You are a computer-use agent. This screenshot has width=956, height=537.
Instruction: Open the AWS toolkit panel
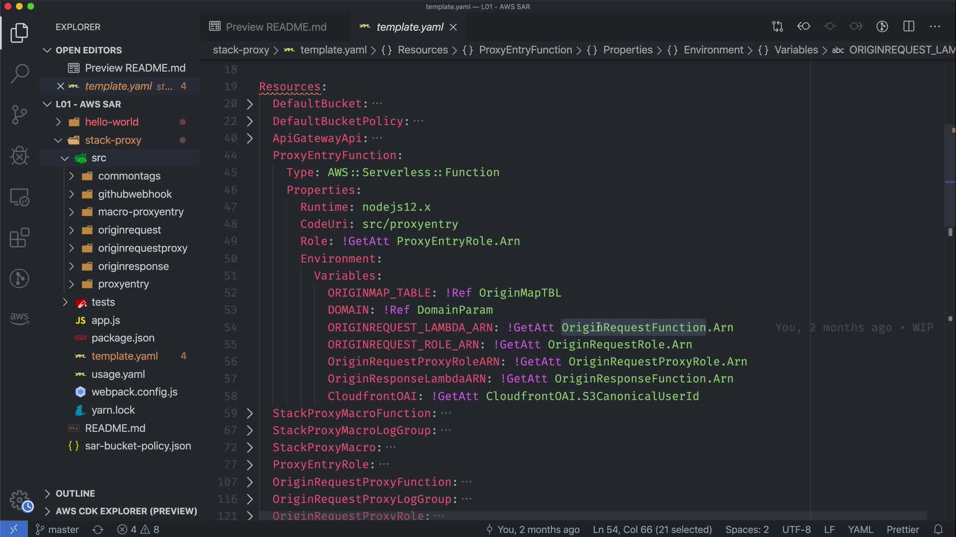[19, 317]
